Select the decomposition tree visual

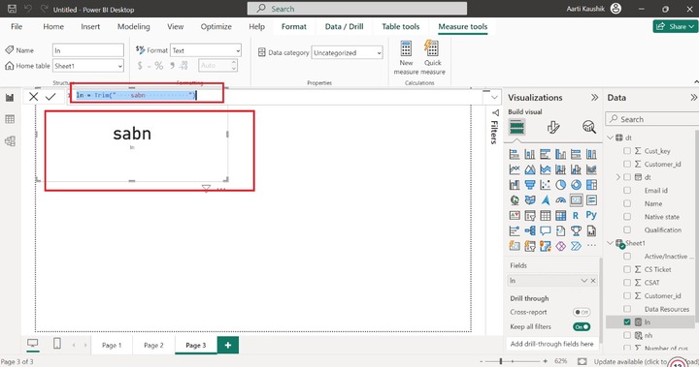click(530, 230)
